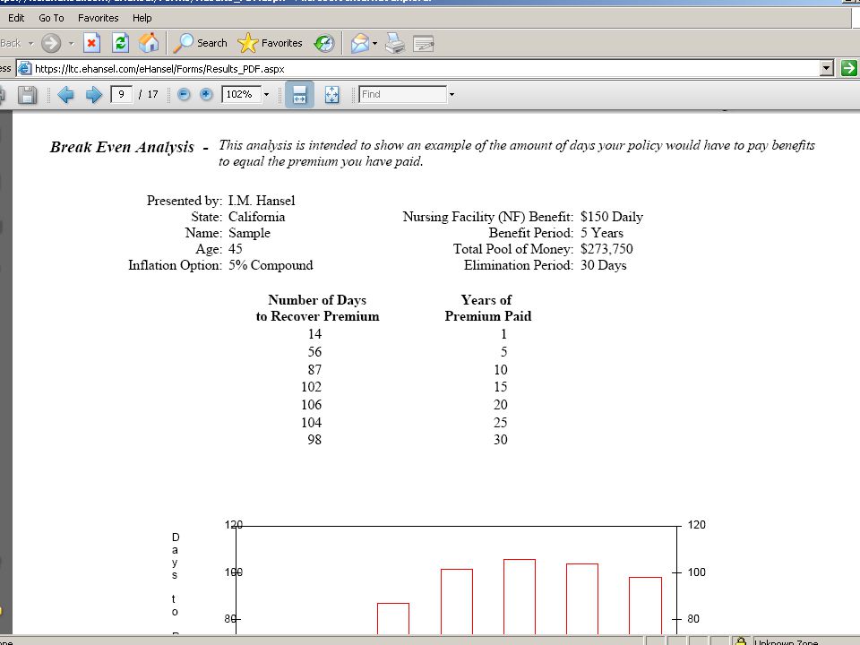This screenshot has width=860, height=645.
Task: Expand the Mail dropdown arrow
Action: (375, 43)
